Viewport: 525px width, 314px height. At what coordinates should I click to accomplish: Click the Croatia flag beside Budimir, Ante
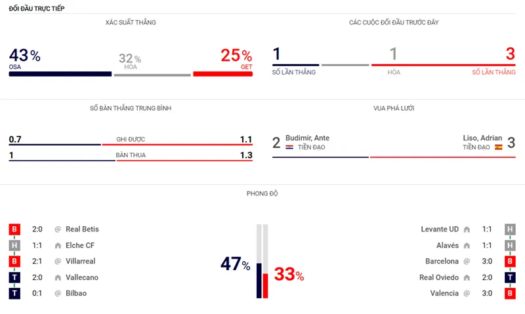click(289, 147)
